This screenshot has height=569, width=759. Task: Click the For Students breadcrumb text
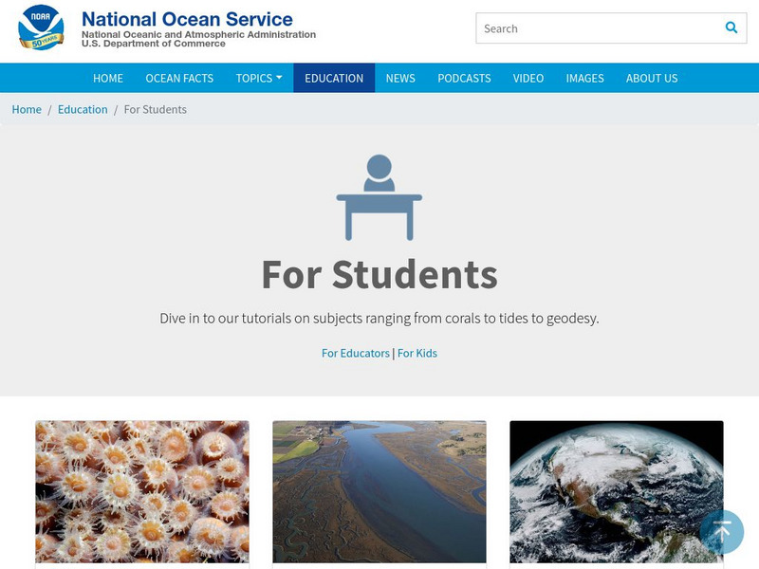click(x=156, y=109)
